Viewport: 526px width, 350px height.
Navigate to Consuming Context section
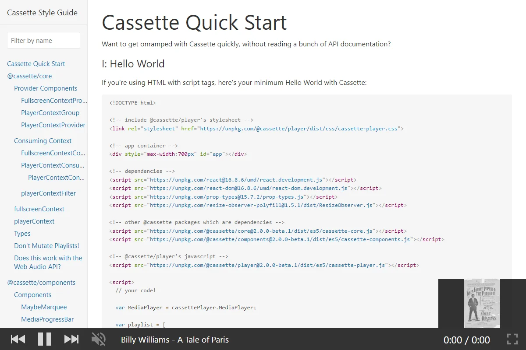pyautogui.click(x=43, y=140)
